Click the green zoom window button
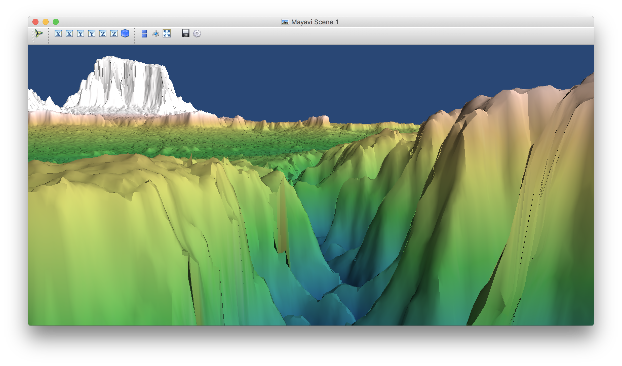 (56, 22)
